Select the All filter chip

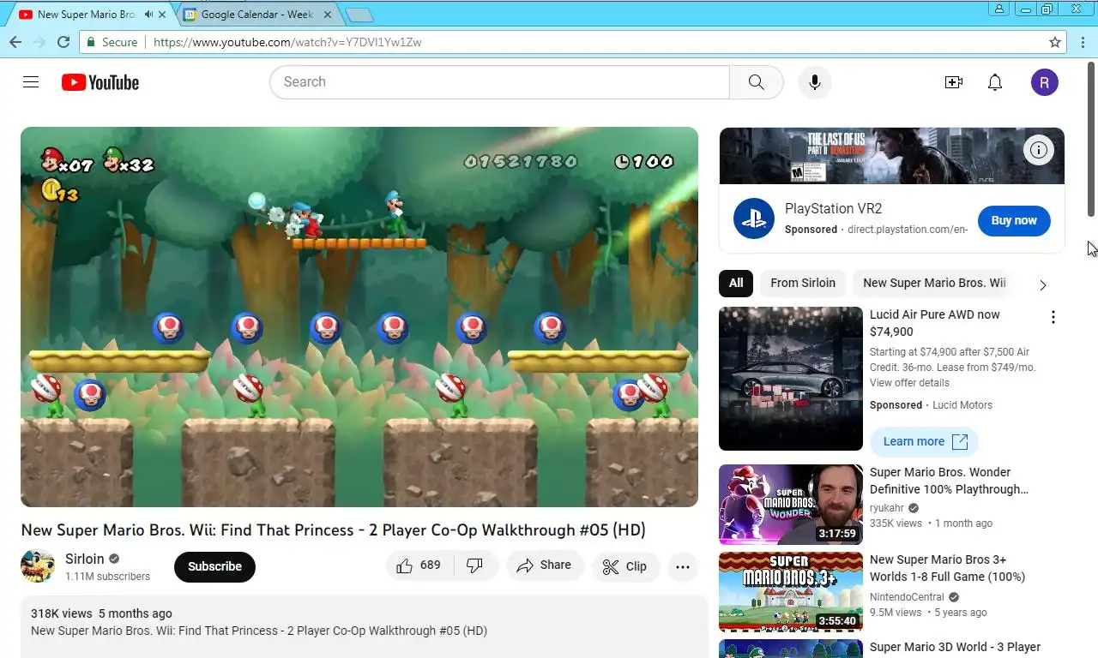(736, 283)
